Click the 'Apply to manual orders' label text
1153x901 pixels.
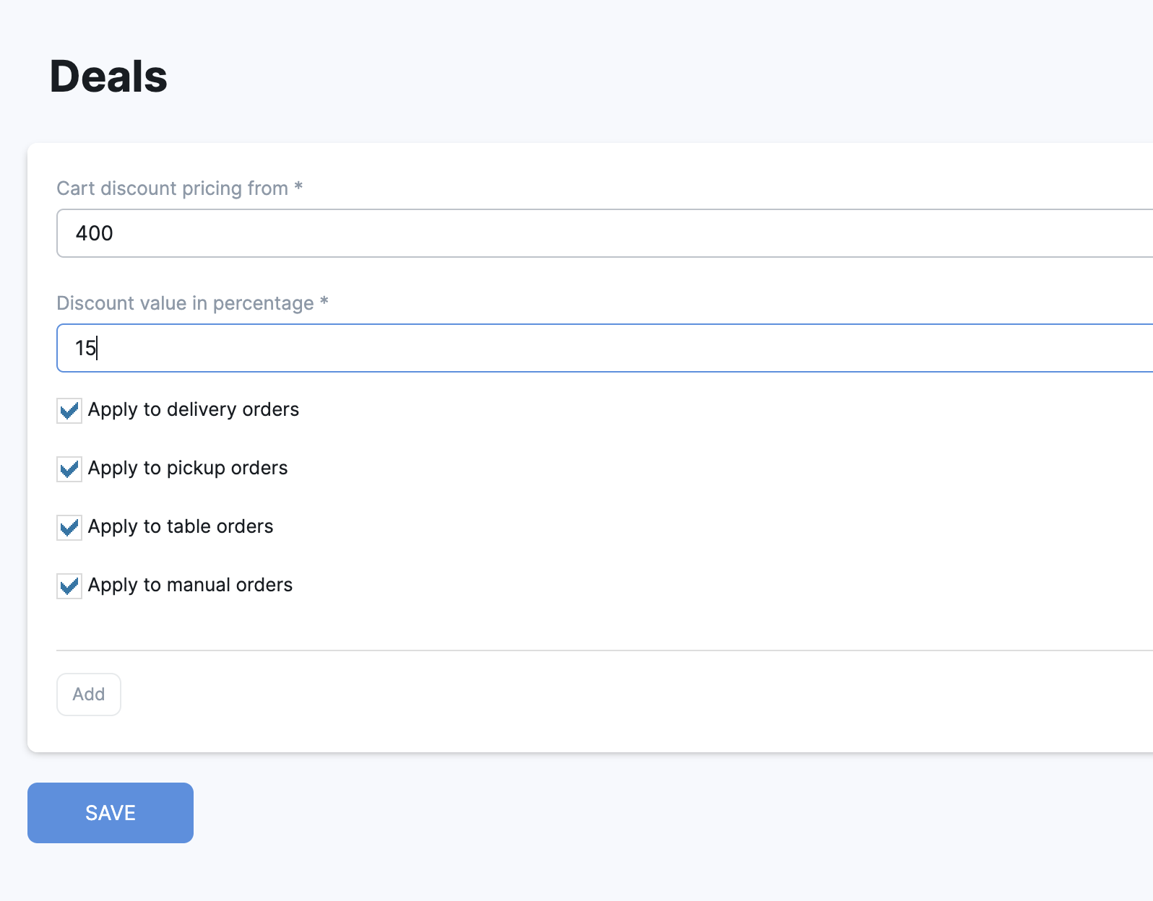(x=190, y=585)
